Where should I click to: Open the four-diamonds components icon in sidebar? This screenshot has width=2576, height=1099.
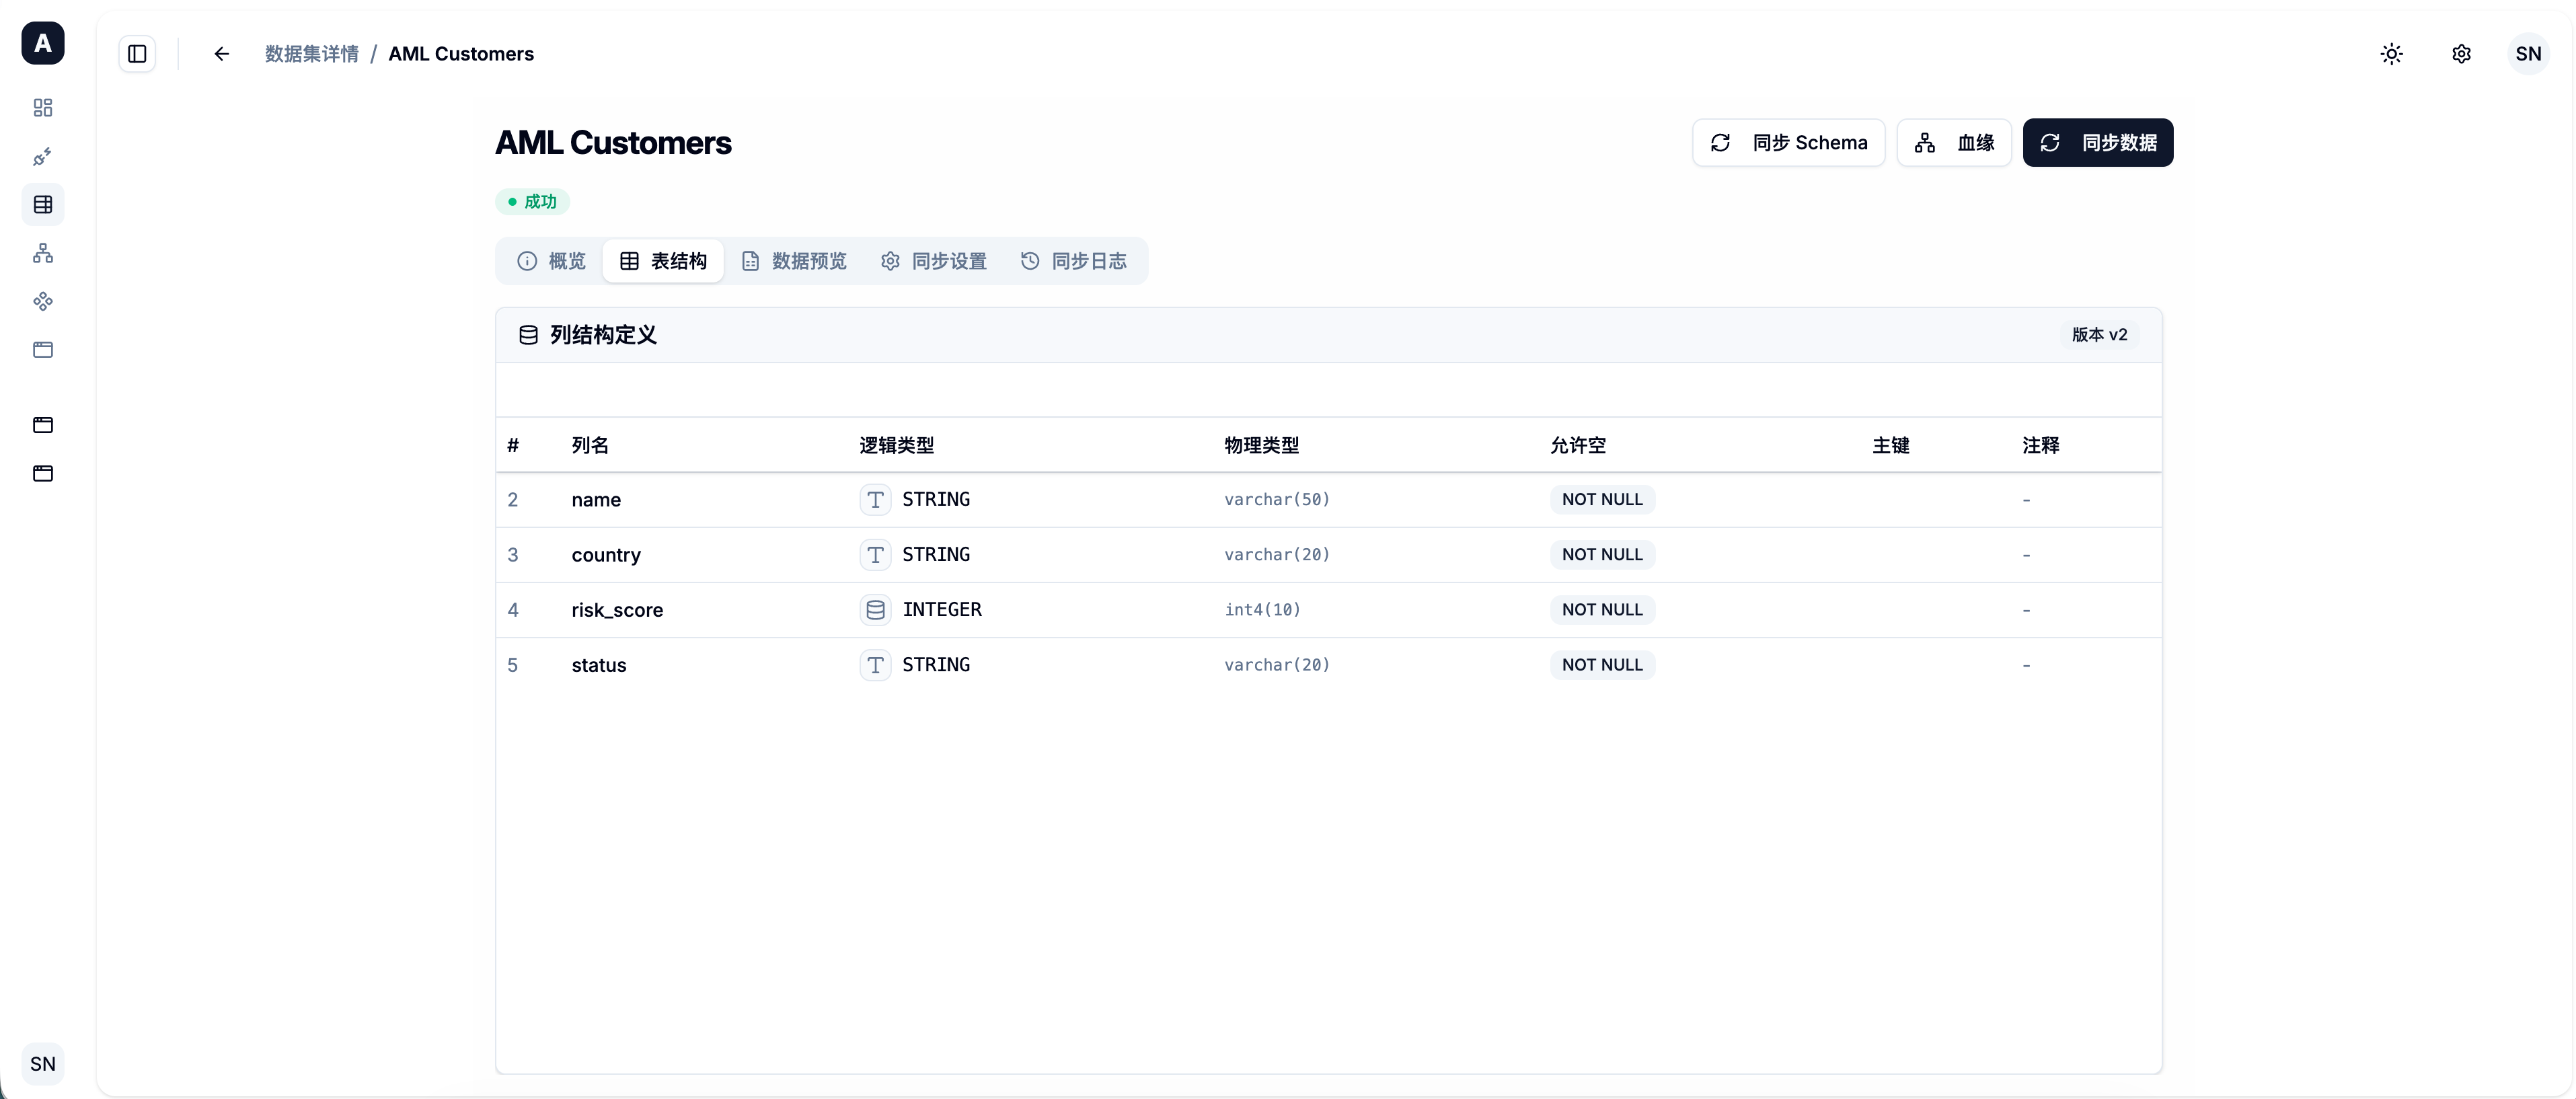click(x=43, y=301)
